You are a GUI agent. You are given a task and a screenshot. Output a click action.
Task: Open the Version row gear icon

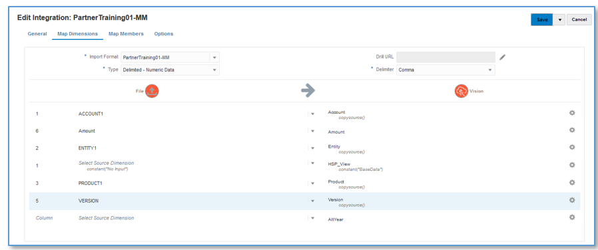(571, 200)
